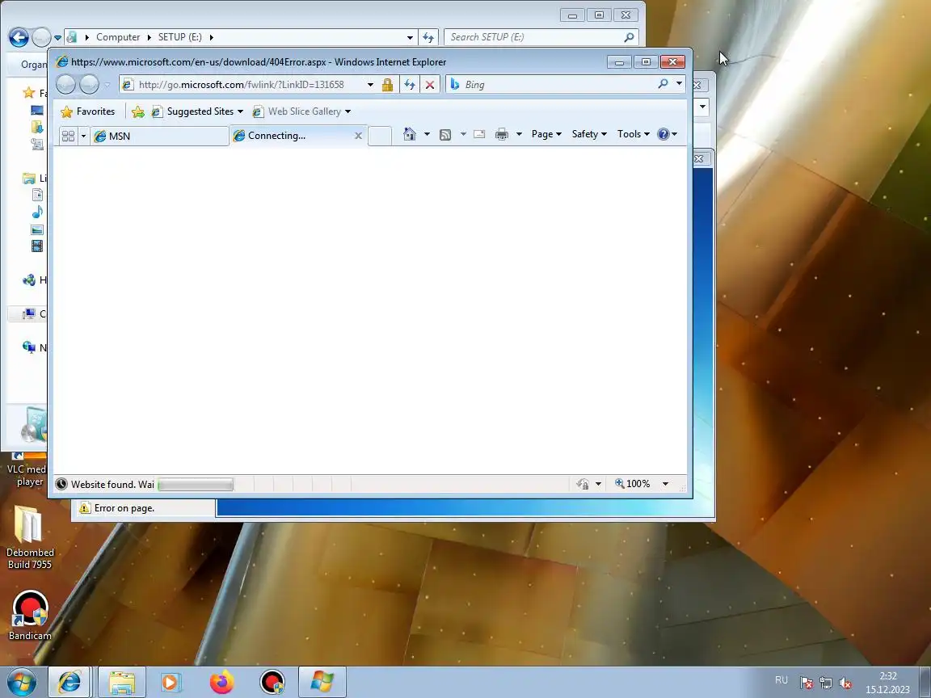Click the Action Center flag tray icon
The image size is (931, 698).
point(807,683)
